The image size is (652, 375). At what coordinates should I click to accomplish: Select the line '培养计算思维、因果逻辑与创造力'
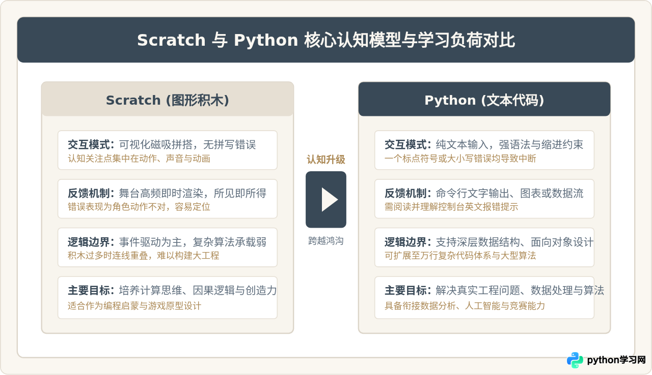198,290
